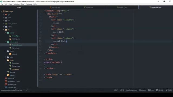Click the Project panel header
The image size is (173, 97).
coord(19,8)
